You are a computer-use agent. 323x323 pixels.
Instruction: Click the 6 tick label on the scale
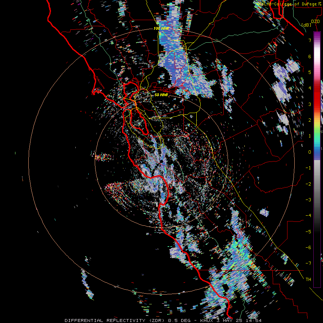point(310,56)
